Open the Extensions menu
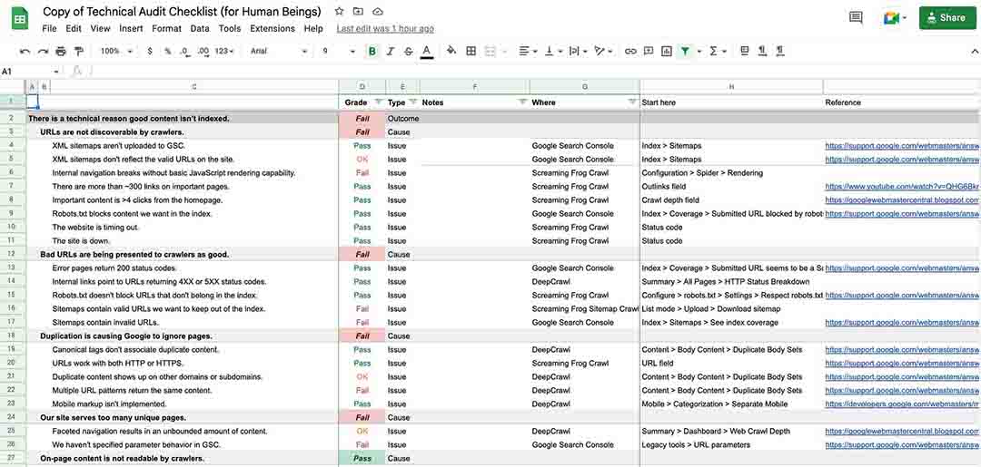The width and height of the screenshot is (981, 467). pos(272,29)
